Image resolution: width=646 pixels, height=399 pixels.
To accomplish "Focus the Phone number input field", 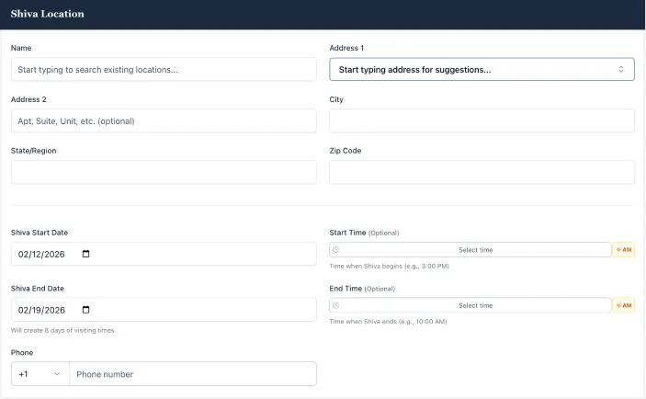I will [x=193, y=374].
